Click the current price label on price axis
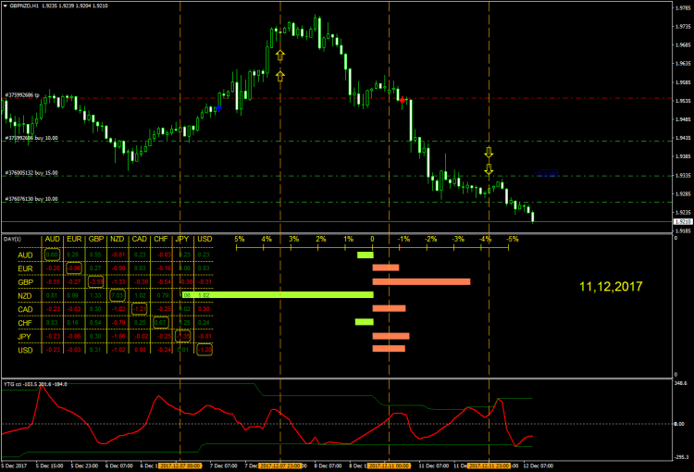This screenshot has width=694, height=472. tap(683, 222)
